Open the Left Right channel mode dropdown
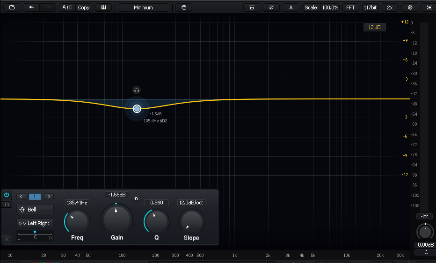This screenshot has width=436, height=263. 35,223
